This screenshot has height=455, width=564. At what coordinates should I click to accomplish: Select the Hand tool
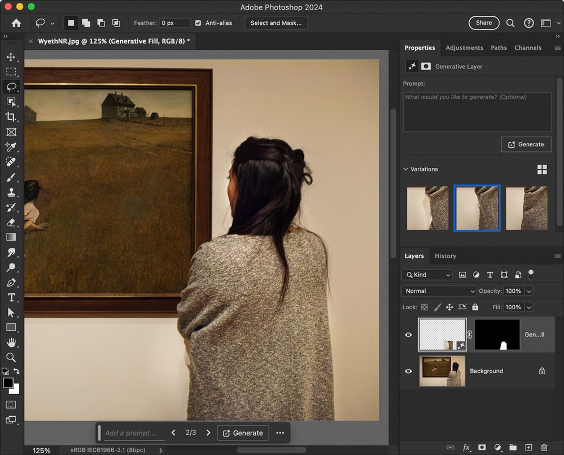11,343
